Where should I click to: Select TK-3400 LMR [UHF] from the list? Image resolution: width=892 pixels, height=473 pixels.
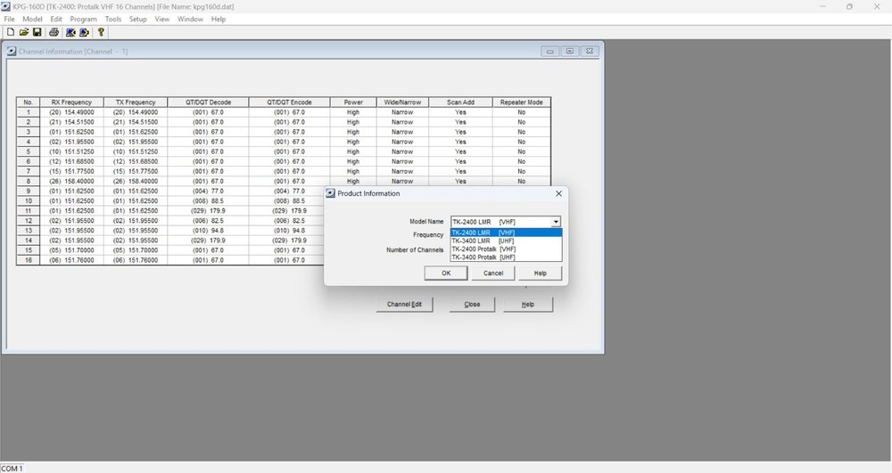(506, 241)
